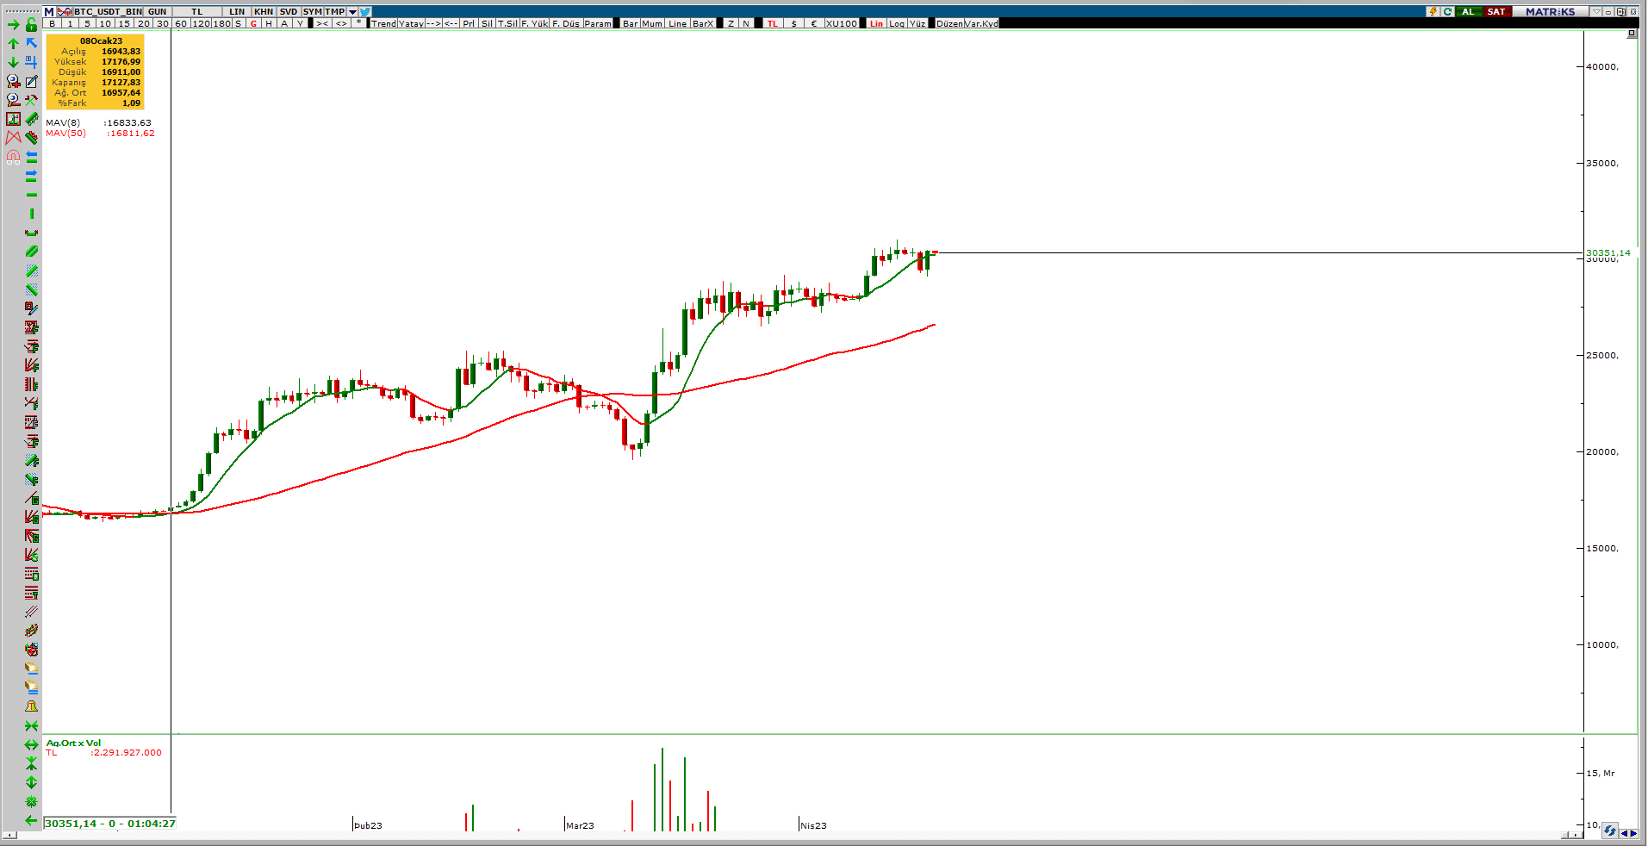Click the horizontal scrollbar at chart bottom
1648x846 pixels.
tap(775, 835)
